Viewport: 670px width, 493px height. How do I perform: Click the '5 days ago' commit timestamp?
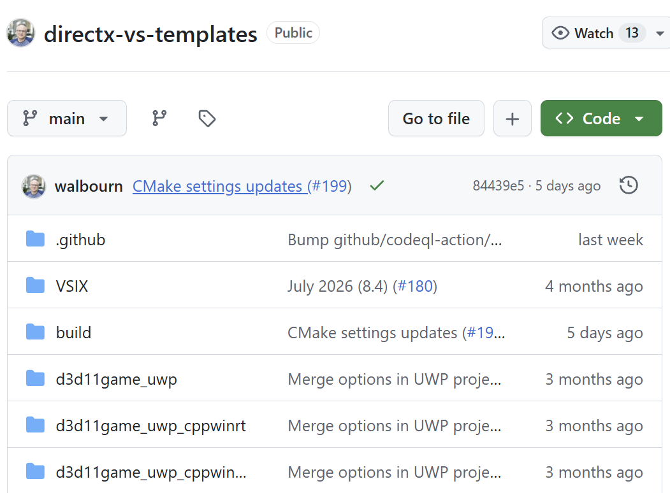pos(568,186)
